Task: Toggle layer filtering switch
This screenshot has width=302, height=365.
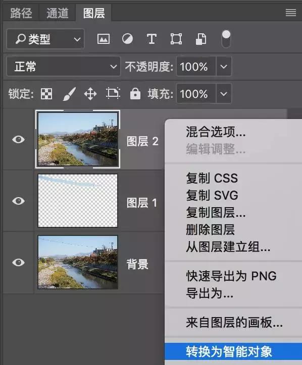Action: coord(226,39)
